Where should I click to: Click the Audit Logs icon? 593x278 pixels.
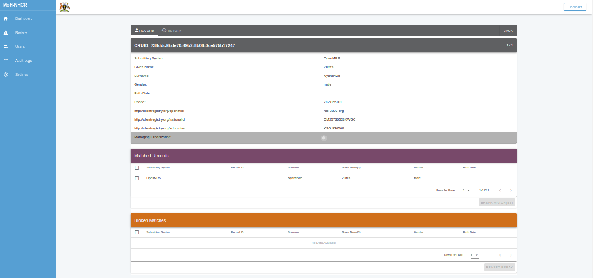[x=6, y=60]
